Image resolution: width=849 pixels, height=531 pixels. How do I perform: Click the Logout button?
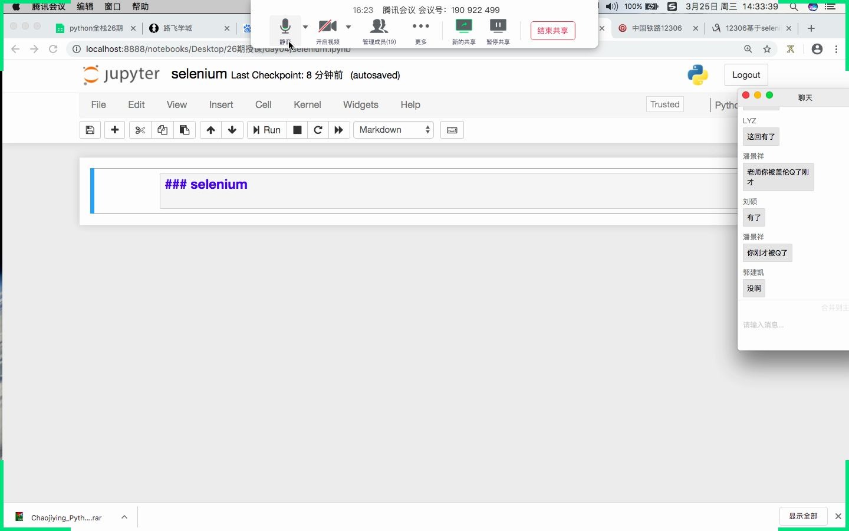[746, 75]
